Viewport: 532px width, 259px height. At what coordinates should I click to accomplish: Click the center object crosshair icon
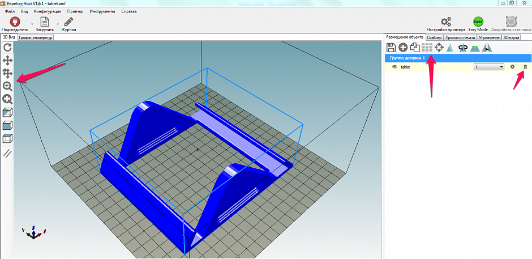[x=439, y=48]
